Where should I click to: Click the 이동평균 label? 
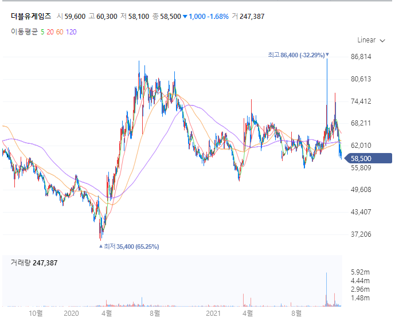pyautogui.click(x=24, y=32)
